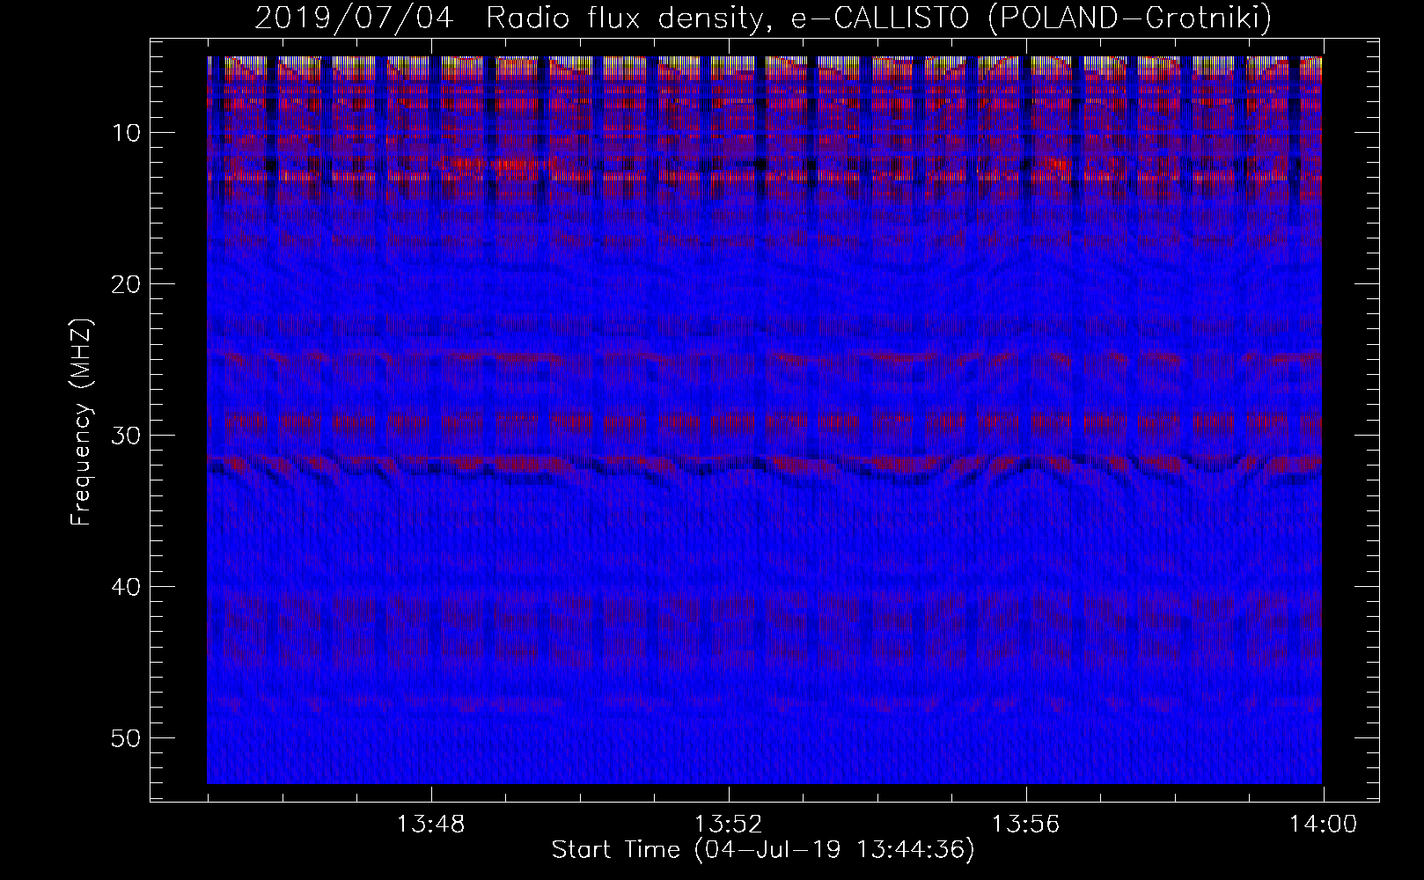Select the 30 MHz frequency tick label
The width and height of the screenshot is (1424, 880).
coord(126,436)
